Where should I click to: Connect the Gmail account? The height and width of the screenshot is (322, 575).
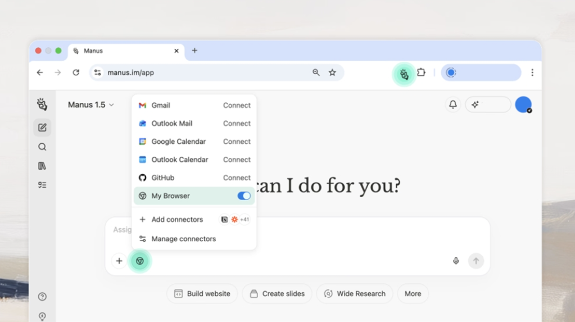237,106
